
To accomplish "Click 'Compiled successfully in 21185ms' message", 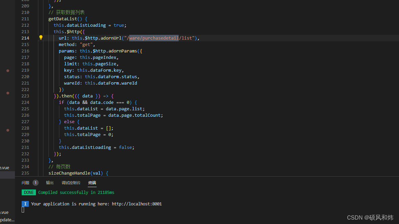I will pos(76,193).
